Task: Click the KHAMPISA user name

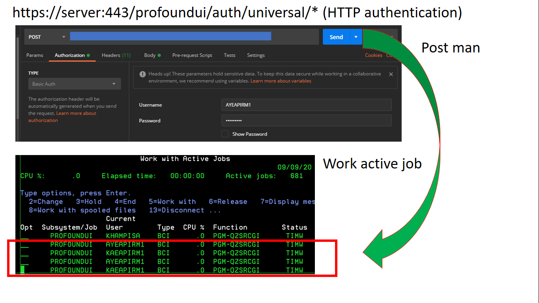Action: click(x=123, y=236)
